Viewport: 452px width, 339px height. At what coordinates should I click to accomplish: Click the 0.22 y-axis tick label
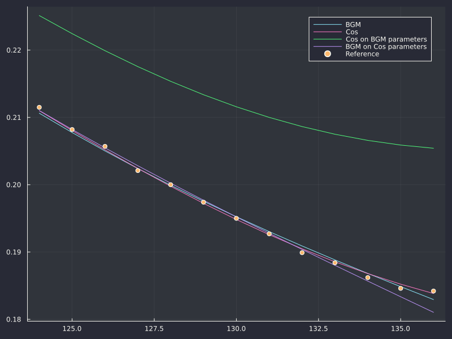tap(14, 50)
